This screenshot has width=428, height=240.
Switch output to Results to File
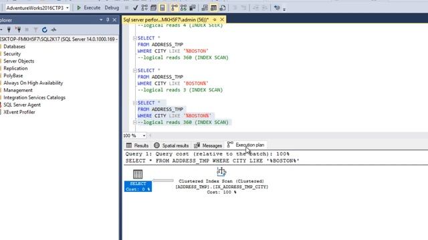click(223, 8)
